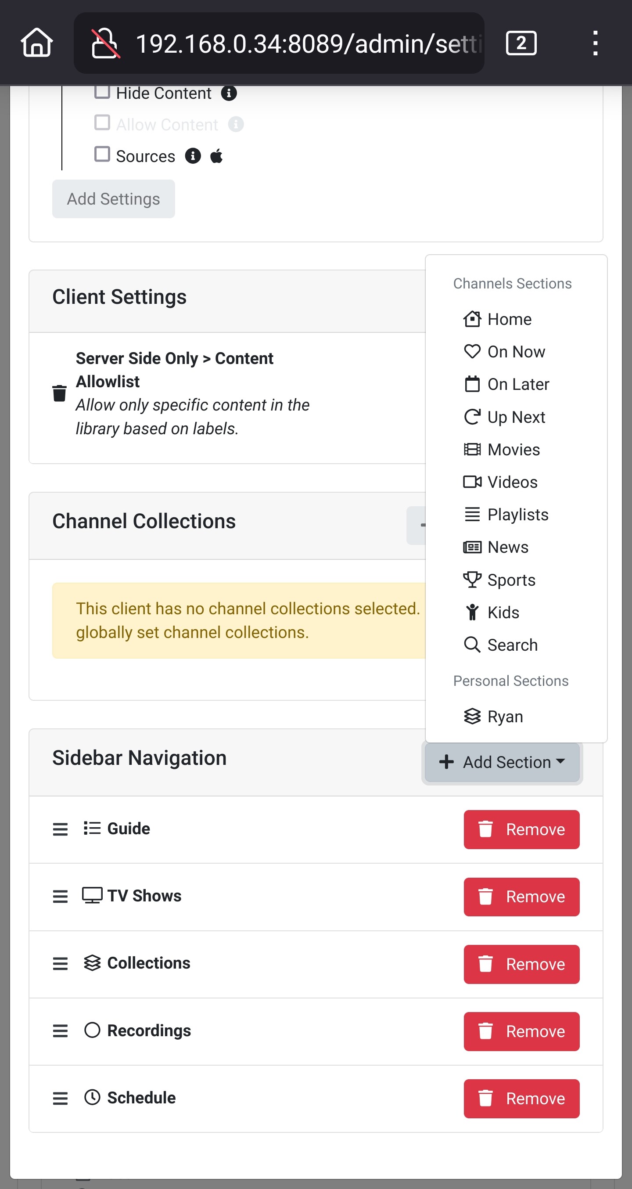Check the Sources checkbox
The height and width of the screenshot is (1189, 632).
pos(102,154)
